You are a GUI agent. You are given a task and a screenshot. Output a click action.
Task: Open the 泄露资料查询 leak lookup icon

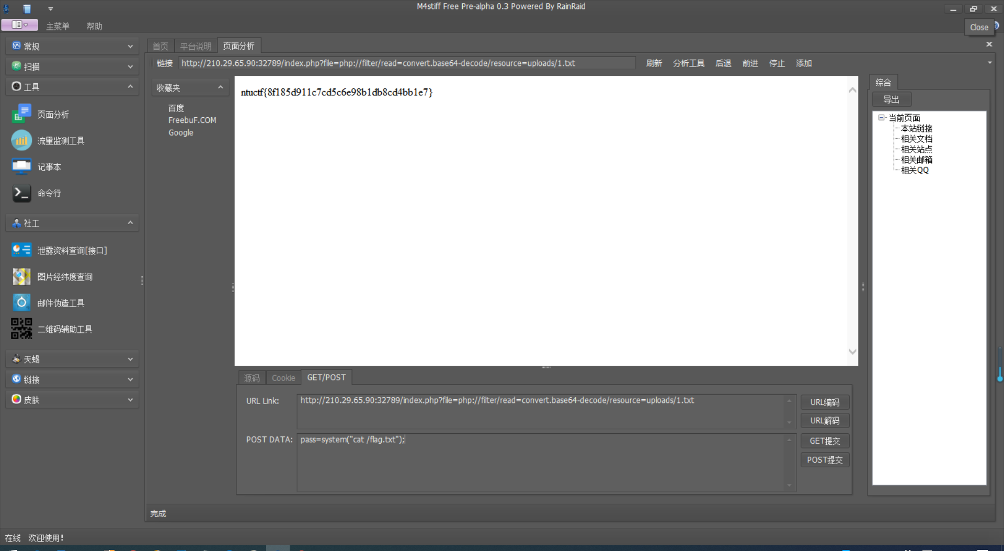point(21,250)
